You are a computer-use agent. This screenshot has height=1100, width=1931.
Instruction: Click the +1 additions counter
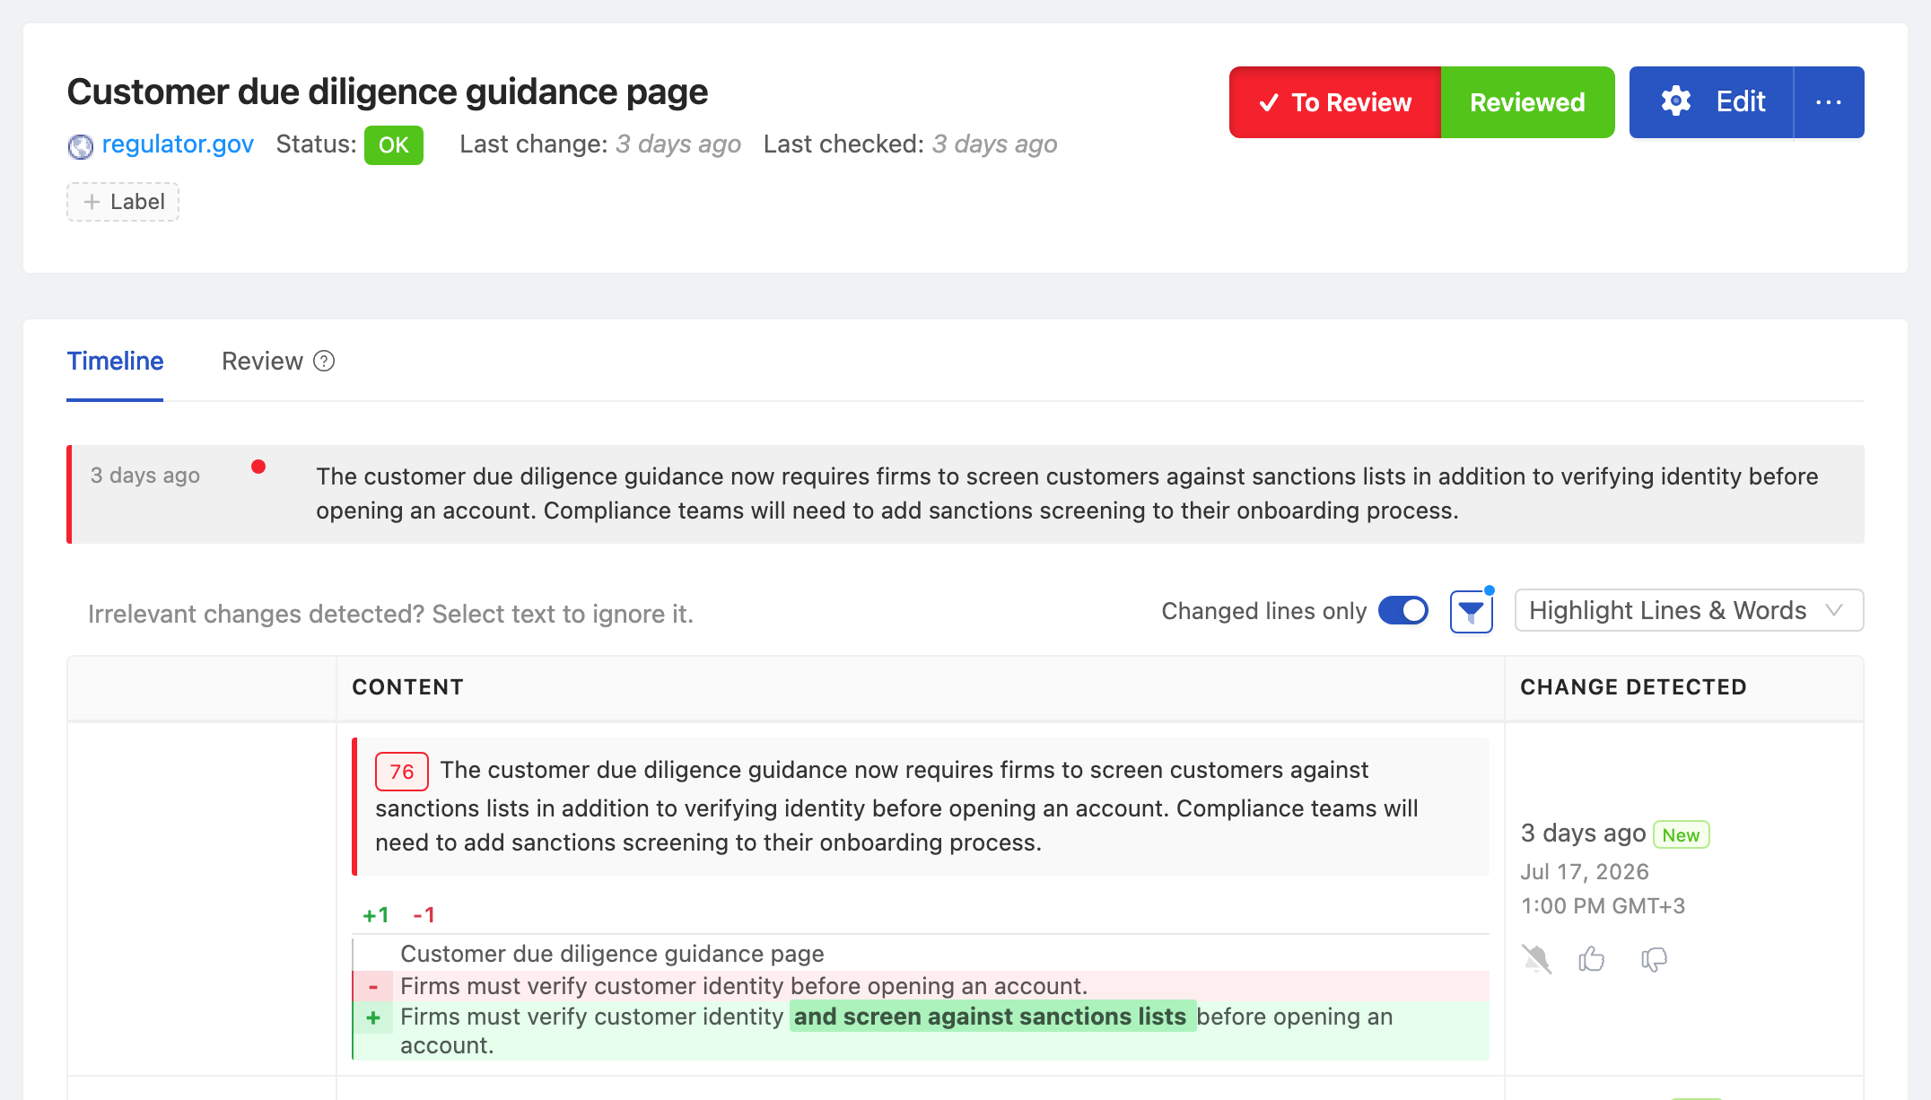[376, 915]
